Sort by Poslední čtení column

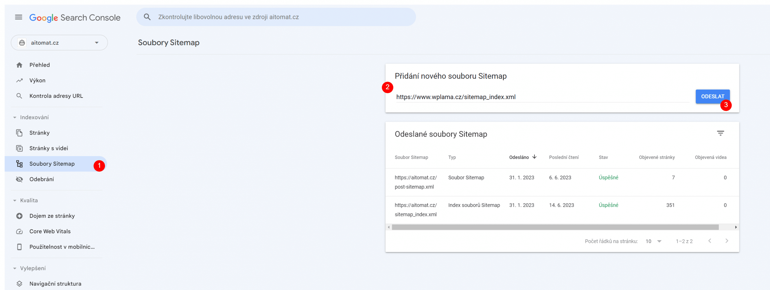[x=564, y=157]
